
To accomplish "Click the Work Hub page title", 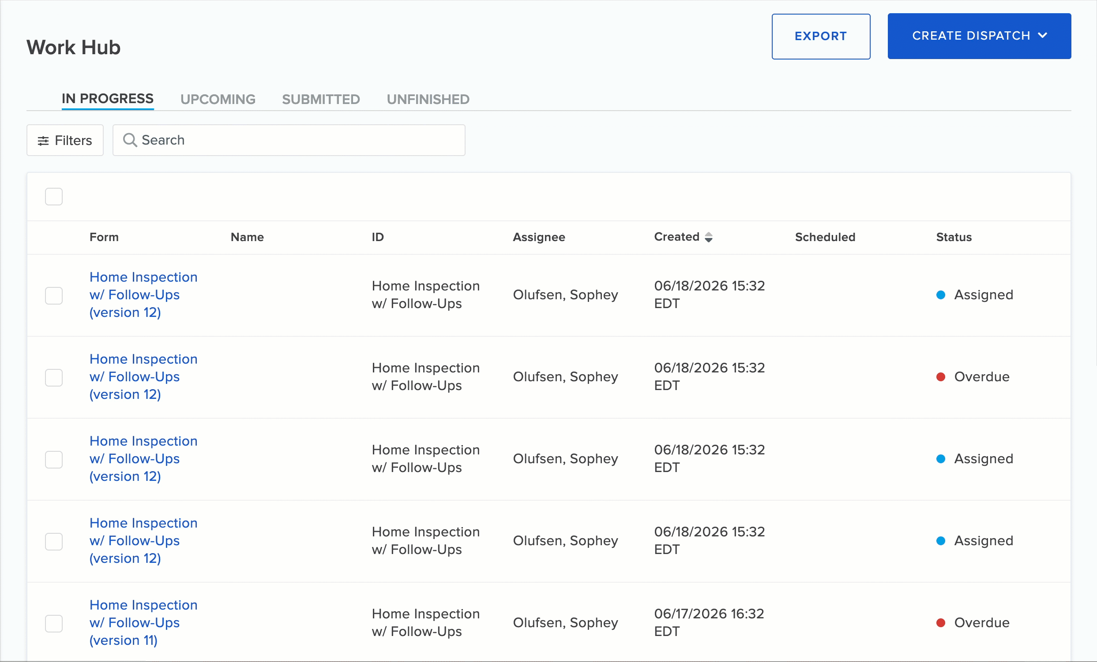I will [x=73, y=47].
